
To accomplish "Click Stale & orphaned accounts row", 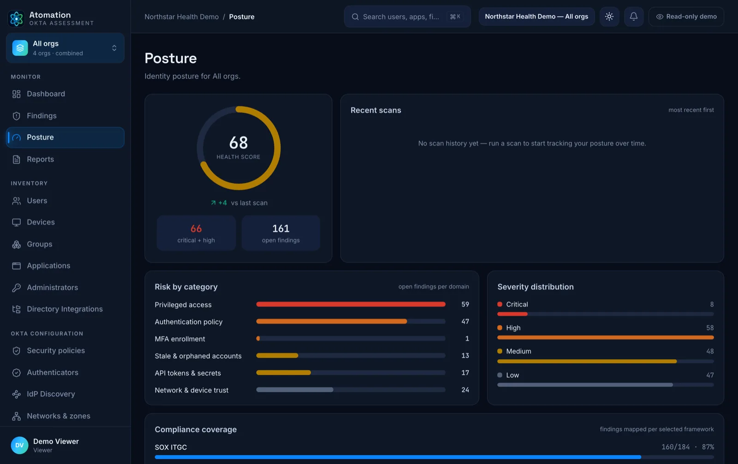I will tap(312, 356).
